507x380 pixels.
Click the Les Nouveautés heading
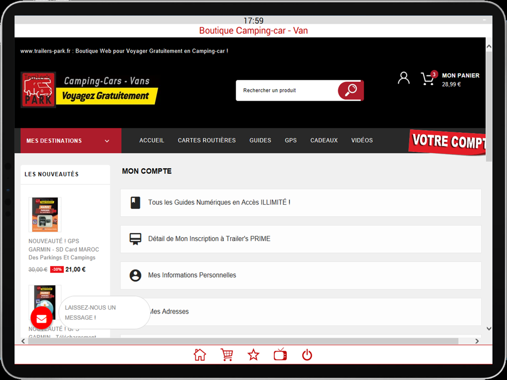52,174
